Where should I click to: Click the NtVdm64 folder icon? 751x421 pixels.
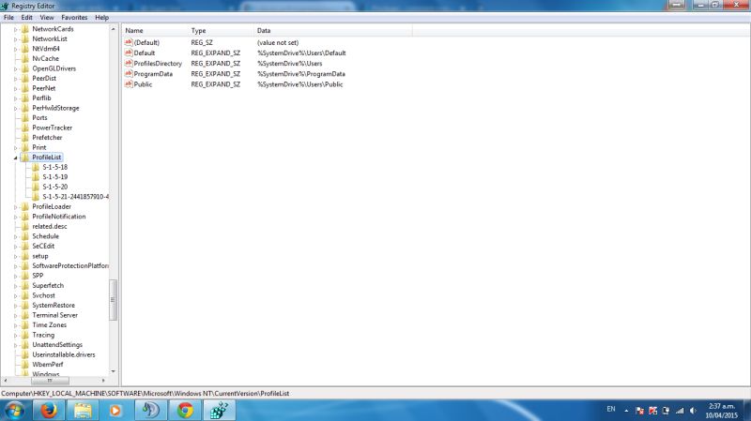(25, 49)
